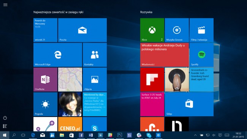Click the battery icon in the system tray

[x=201, y=135]
